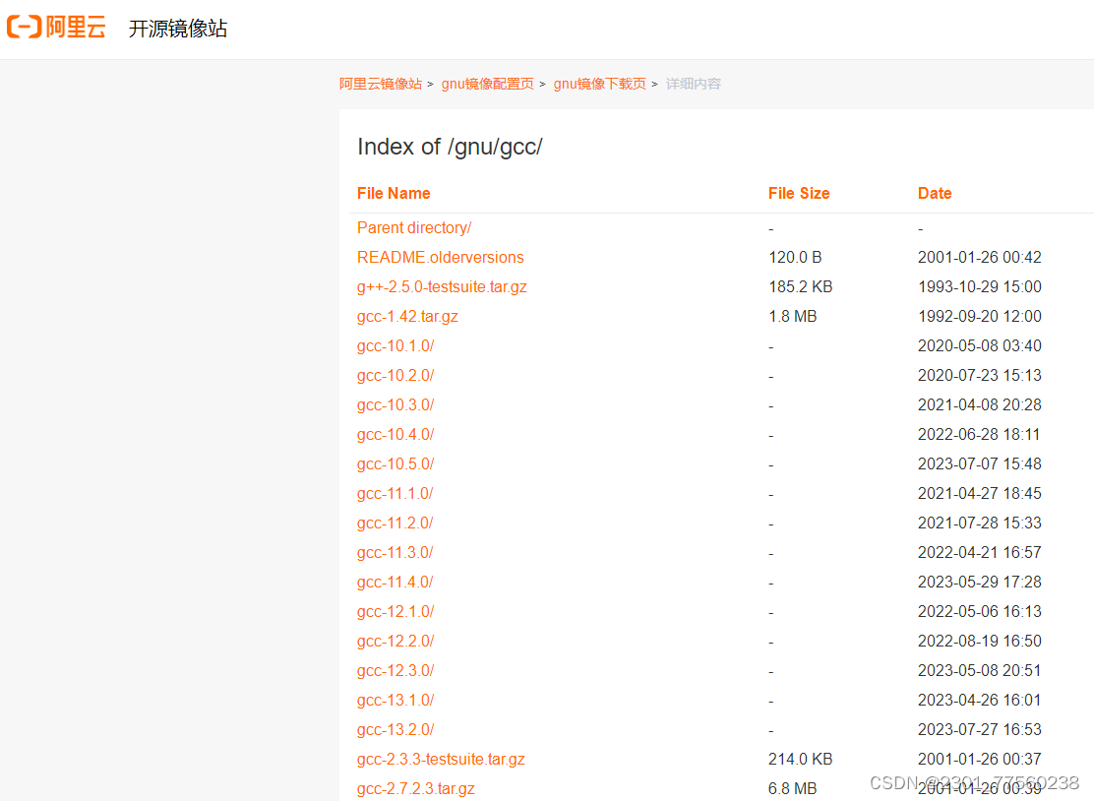The height and width of the screenshot is (801, 1094).
Task: Select date 1993-10-29 15:00
Action: (x=980, y=286)
